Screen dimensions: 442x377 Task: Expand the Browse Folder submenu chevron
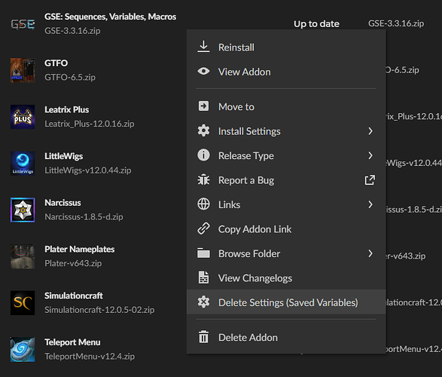click(x=370, y=253)
